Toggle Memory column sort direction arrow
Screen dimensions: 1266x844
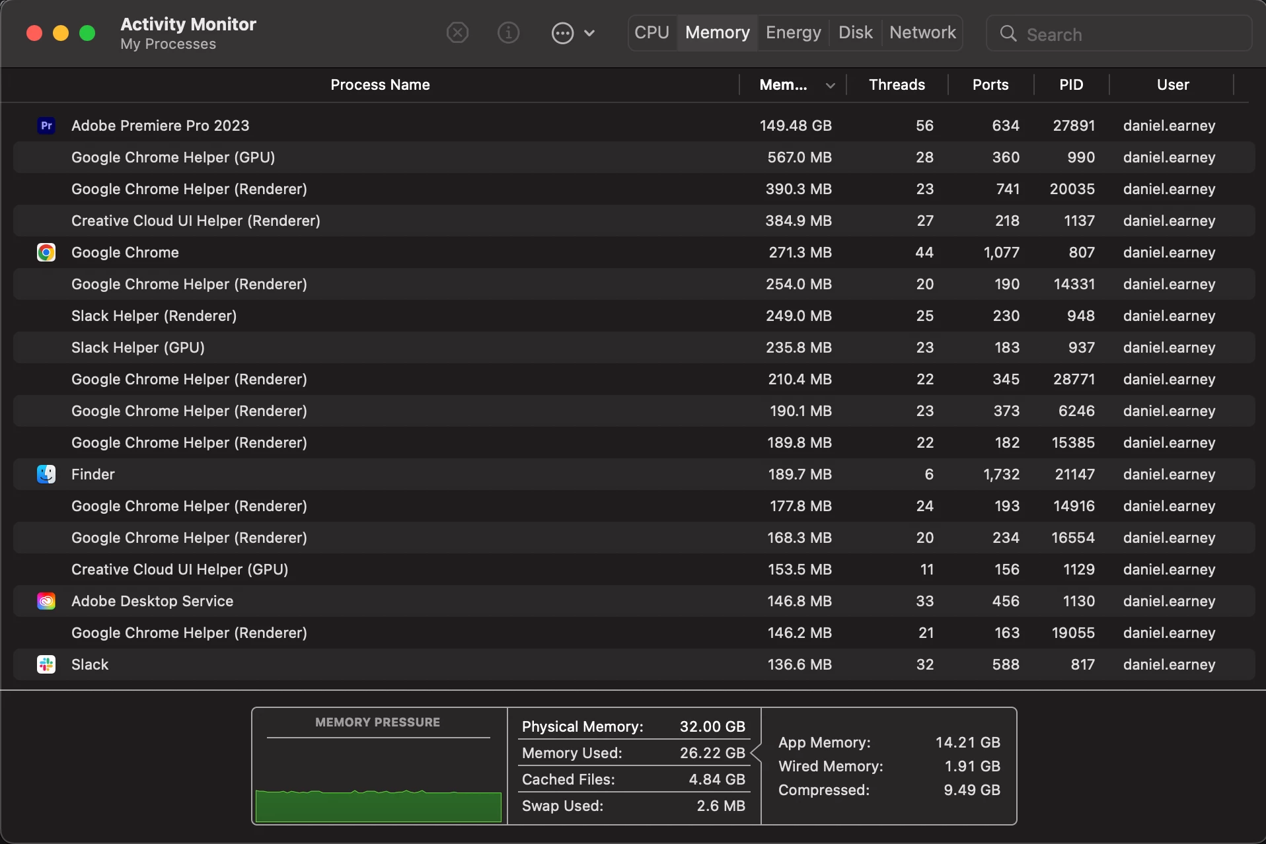point(831,85)
